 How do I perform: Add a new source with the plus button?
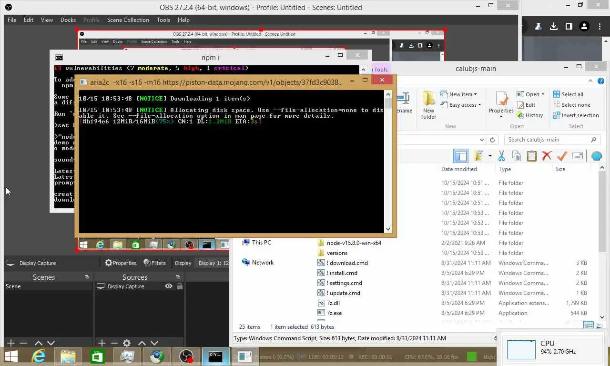coord(102,343)
